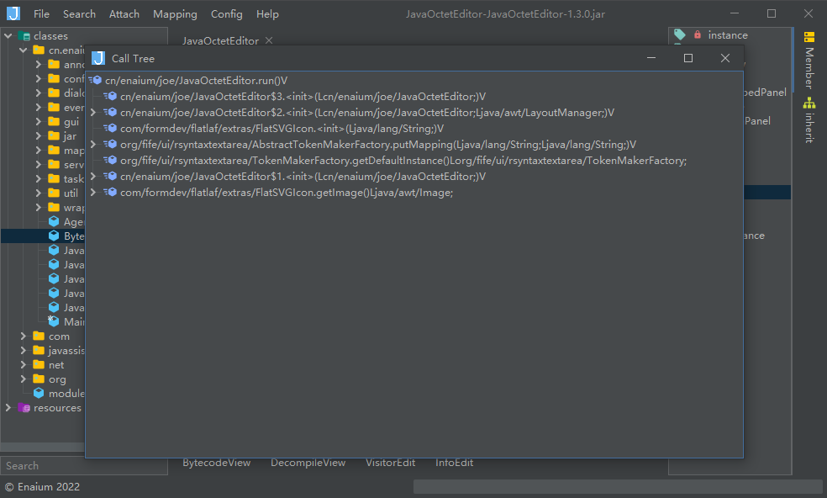The image size is (827, 498).
Task: Select the resources folder icon
Action: pyautogui.click(x=24, y=408)
